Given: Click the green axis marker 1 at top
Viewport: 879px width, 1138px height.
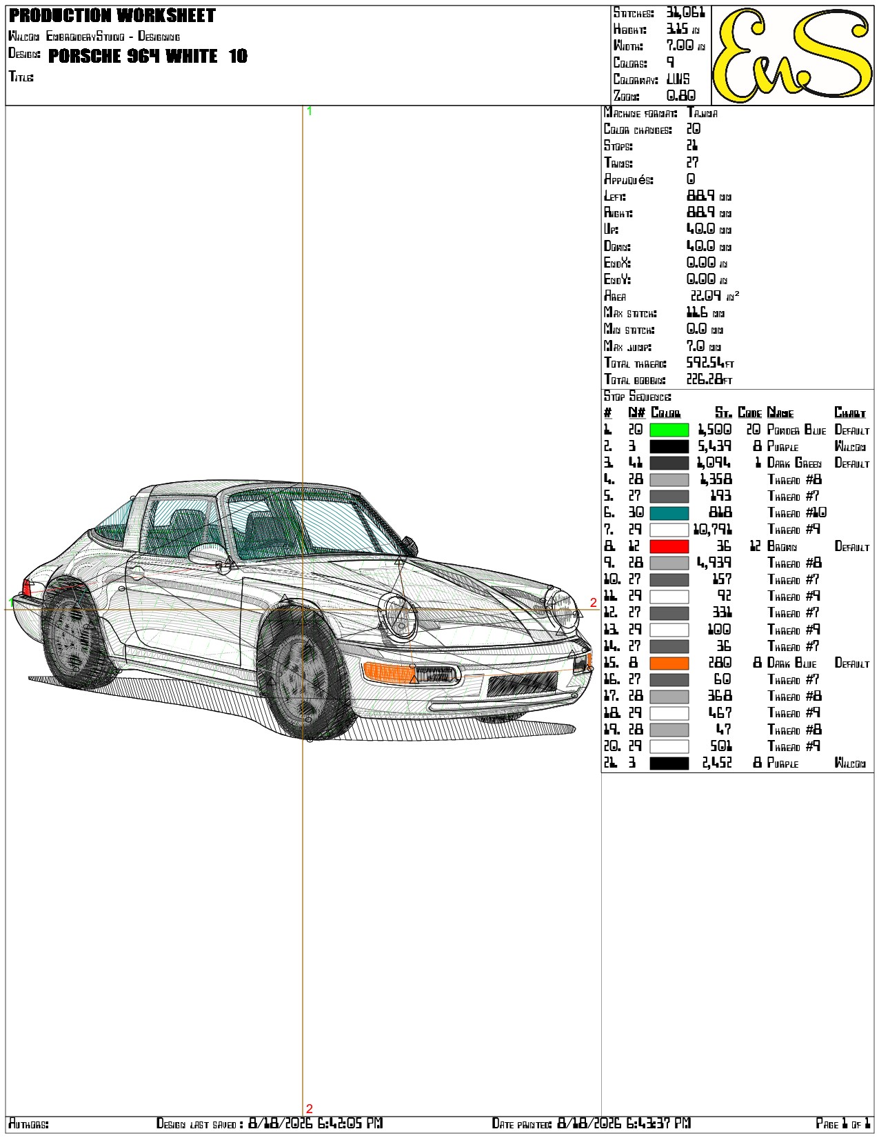Looking at the screenshot, I should click(x=310, y=111).
